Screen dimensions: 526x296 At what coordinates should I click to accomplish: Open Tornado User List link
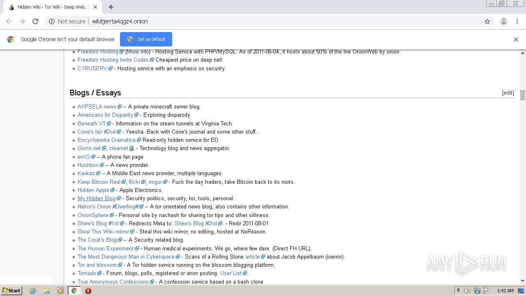[x=231, y=273]
